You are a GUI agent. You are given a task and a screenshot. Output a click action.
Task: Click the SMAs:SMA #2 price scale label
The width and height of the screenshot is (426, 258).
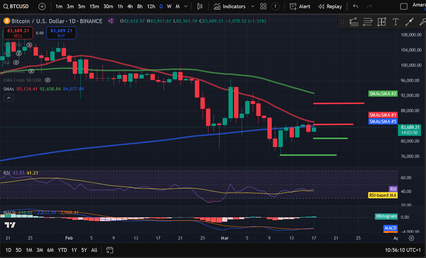[383, 94]
